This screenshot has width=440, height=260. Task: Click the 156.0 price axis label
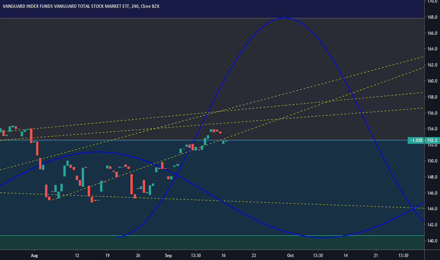point(432,113)
